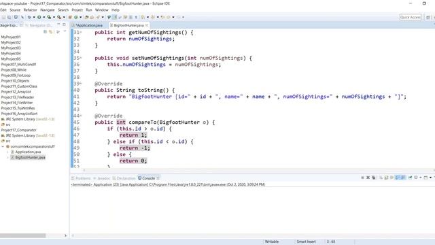Open the Run menu
The width and height of the screenshot is (435, 245).
[x=89, y=10]
